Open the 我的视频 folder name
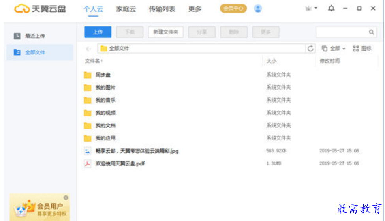Screen dimensions: 385x221 (105, 113)
